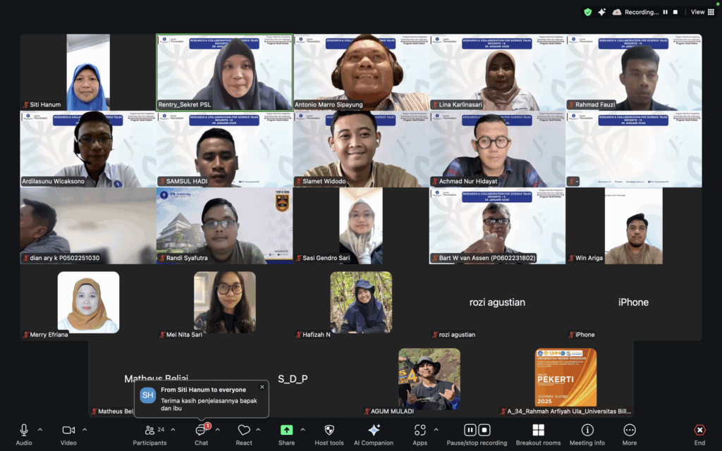Image resolution: width=722 pixels, height=451 pixels.
Task: Open the View layout menu
Action: [700, 12]
